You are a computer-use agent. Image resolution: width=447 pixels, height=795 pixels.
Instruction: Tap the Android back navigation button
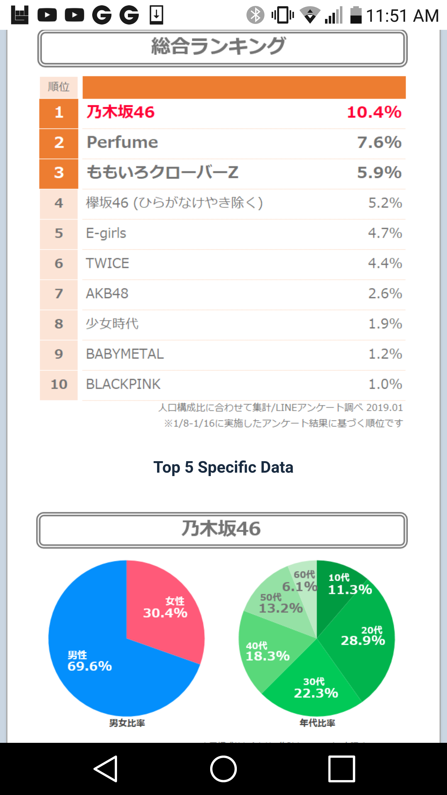pos(106,769)
